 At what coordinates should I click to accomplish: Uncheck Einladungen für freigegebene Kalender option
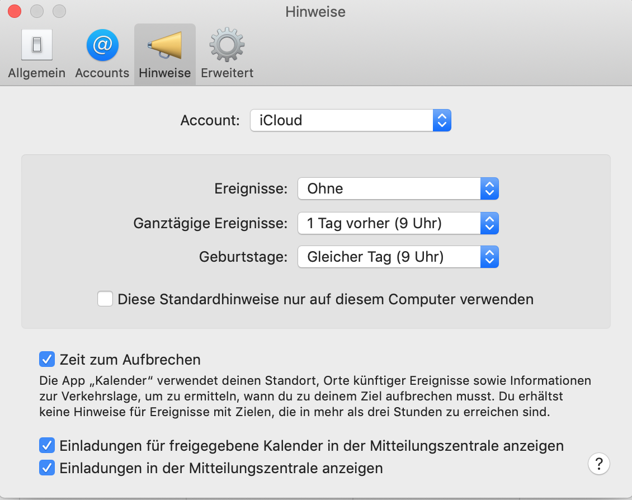[47, 446]
